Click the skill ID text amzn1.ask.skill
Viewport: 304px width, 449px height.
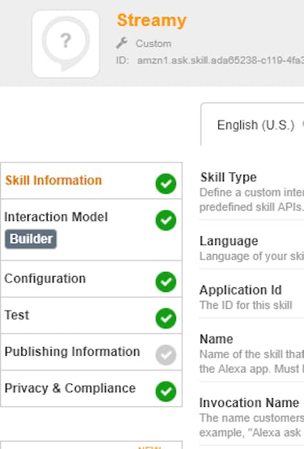[x=221, y=61]
